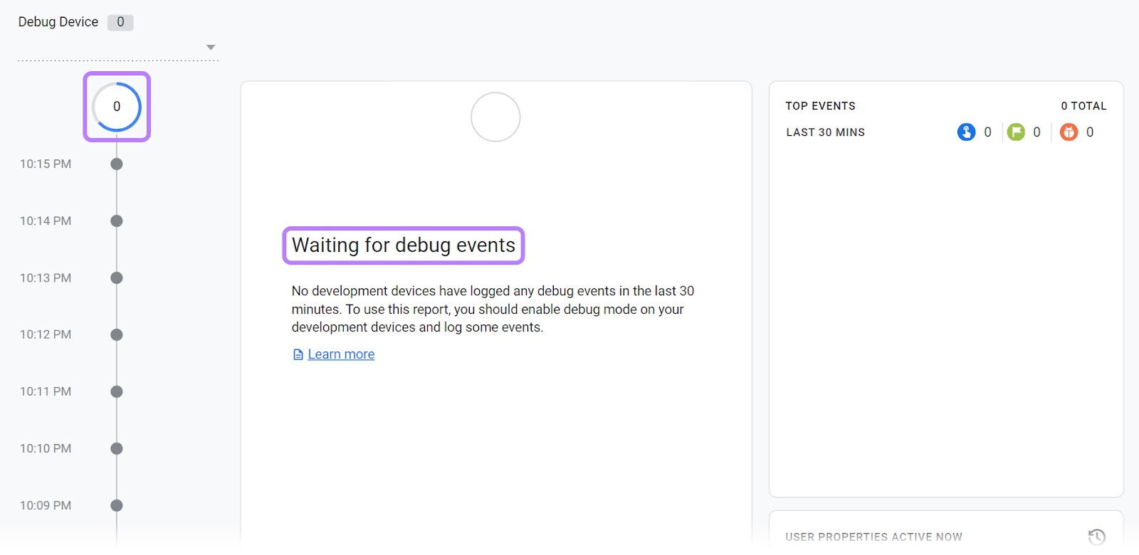Screen dimensions: 1139x555
Task: Click the '0 TOTAL' count text
Action: pos(1083,106)
